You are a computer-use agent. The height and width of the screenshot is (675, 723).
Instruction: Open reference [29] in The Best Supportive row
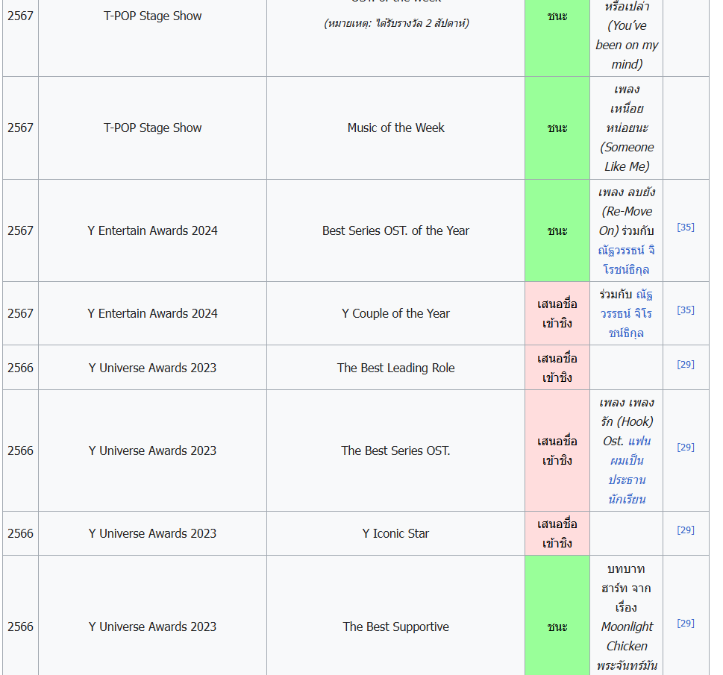(685, 624)
